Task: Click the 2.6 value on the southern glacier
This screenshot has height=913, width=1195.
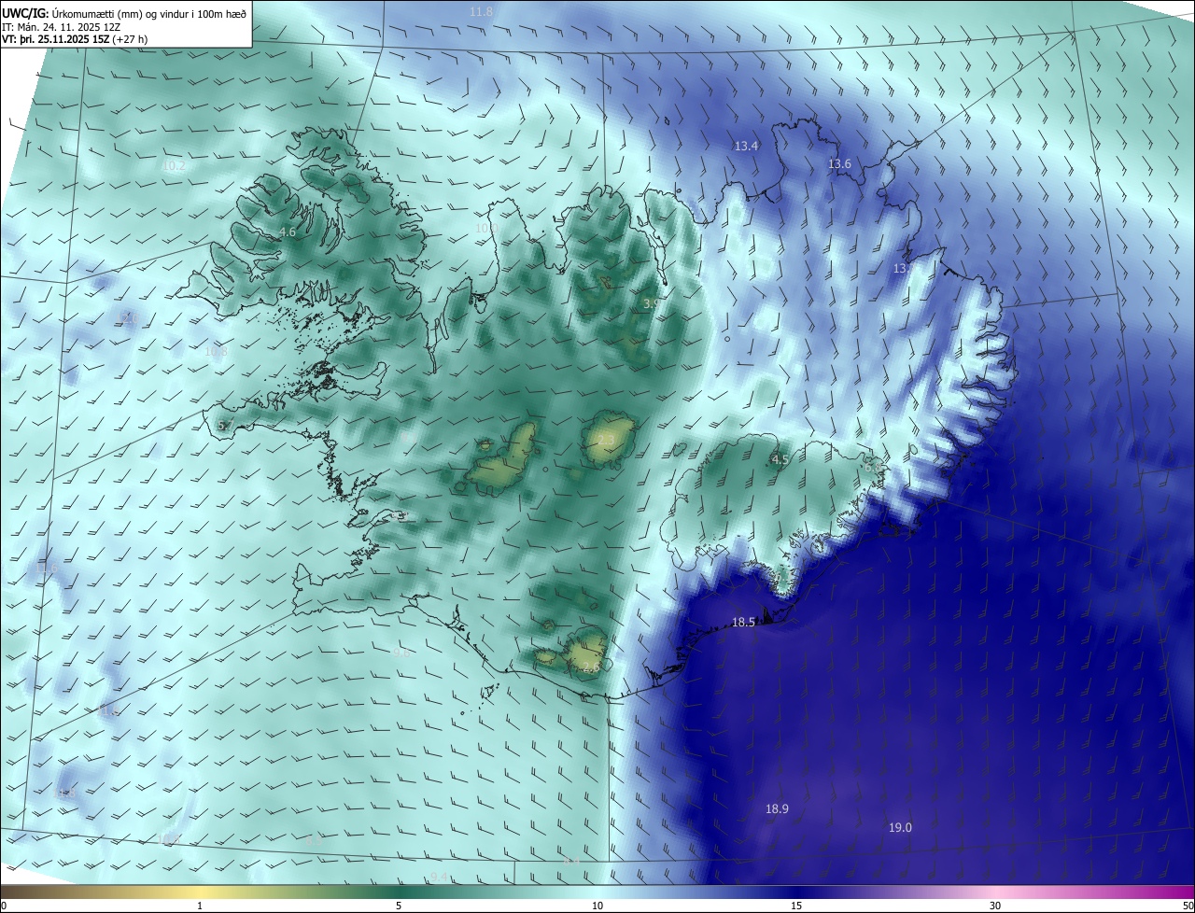Action: pos(591,667)
